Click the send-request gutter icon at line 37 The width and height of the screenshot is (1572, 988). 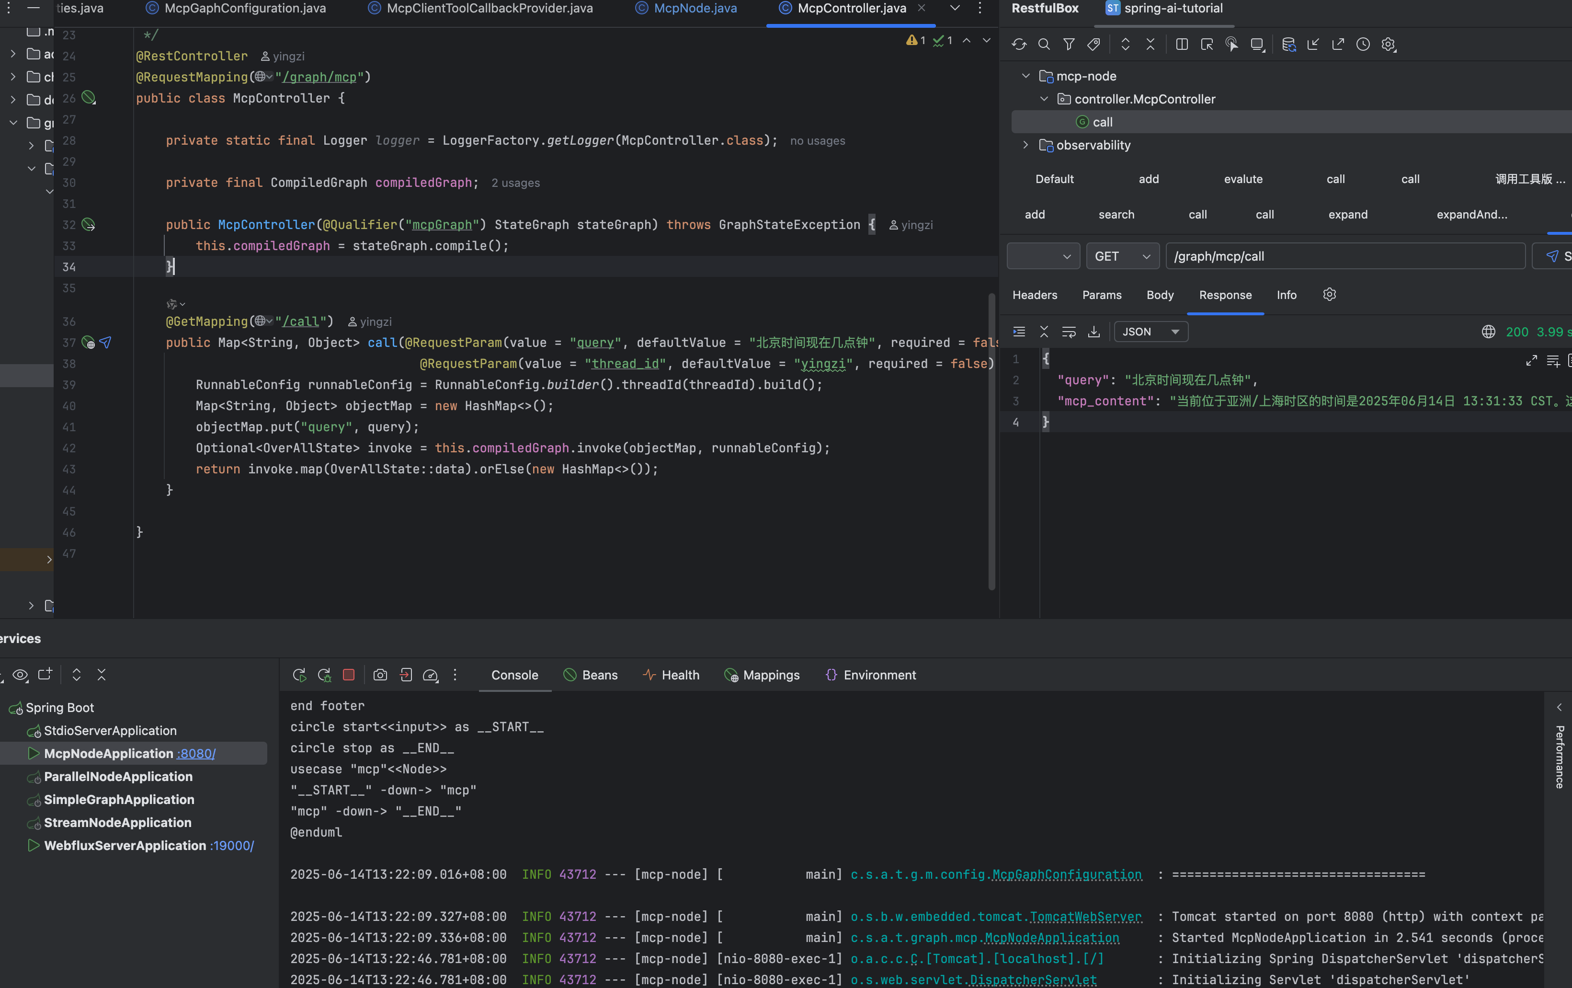click(106, 342)
